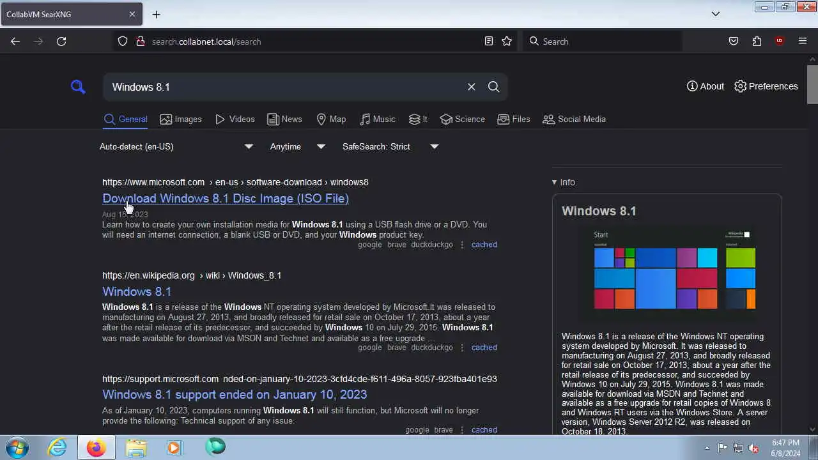Submit search with the magnifier button
This screenshot has height=460, width=818.
(x=493, y=87)
